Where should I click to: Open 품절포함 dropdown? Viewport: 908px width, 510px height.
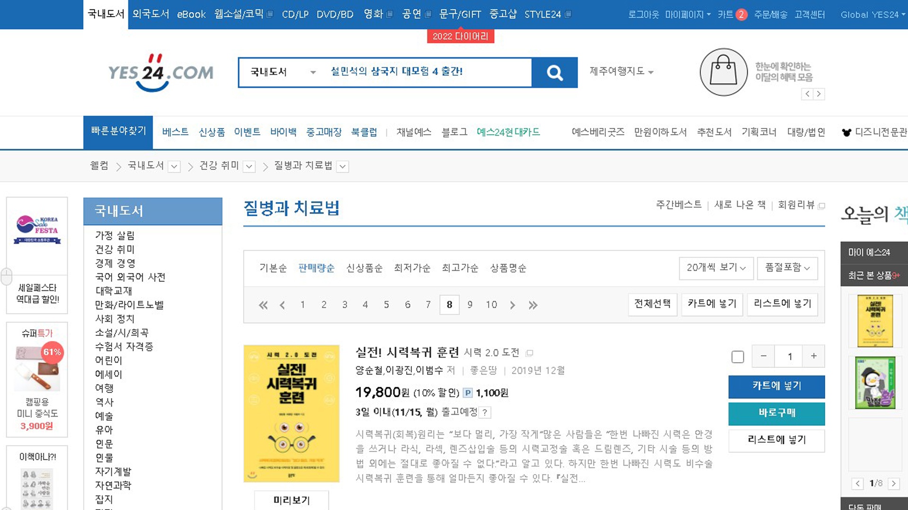click(x=787, y=268)
